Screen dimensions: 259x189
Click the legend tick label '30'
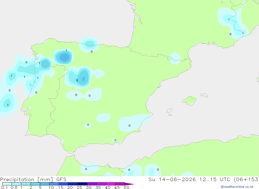point(89,187)
